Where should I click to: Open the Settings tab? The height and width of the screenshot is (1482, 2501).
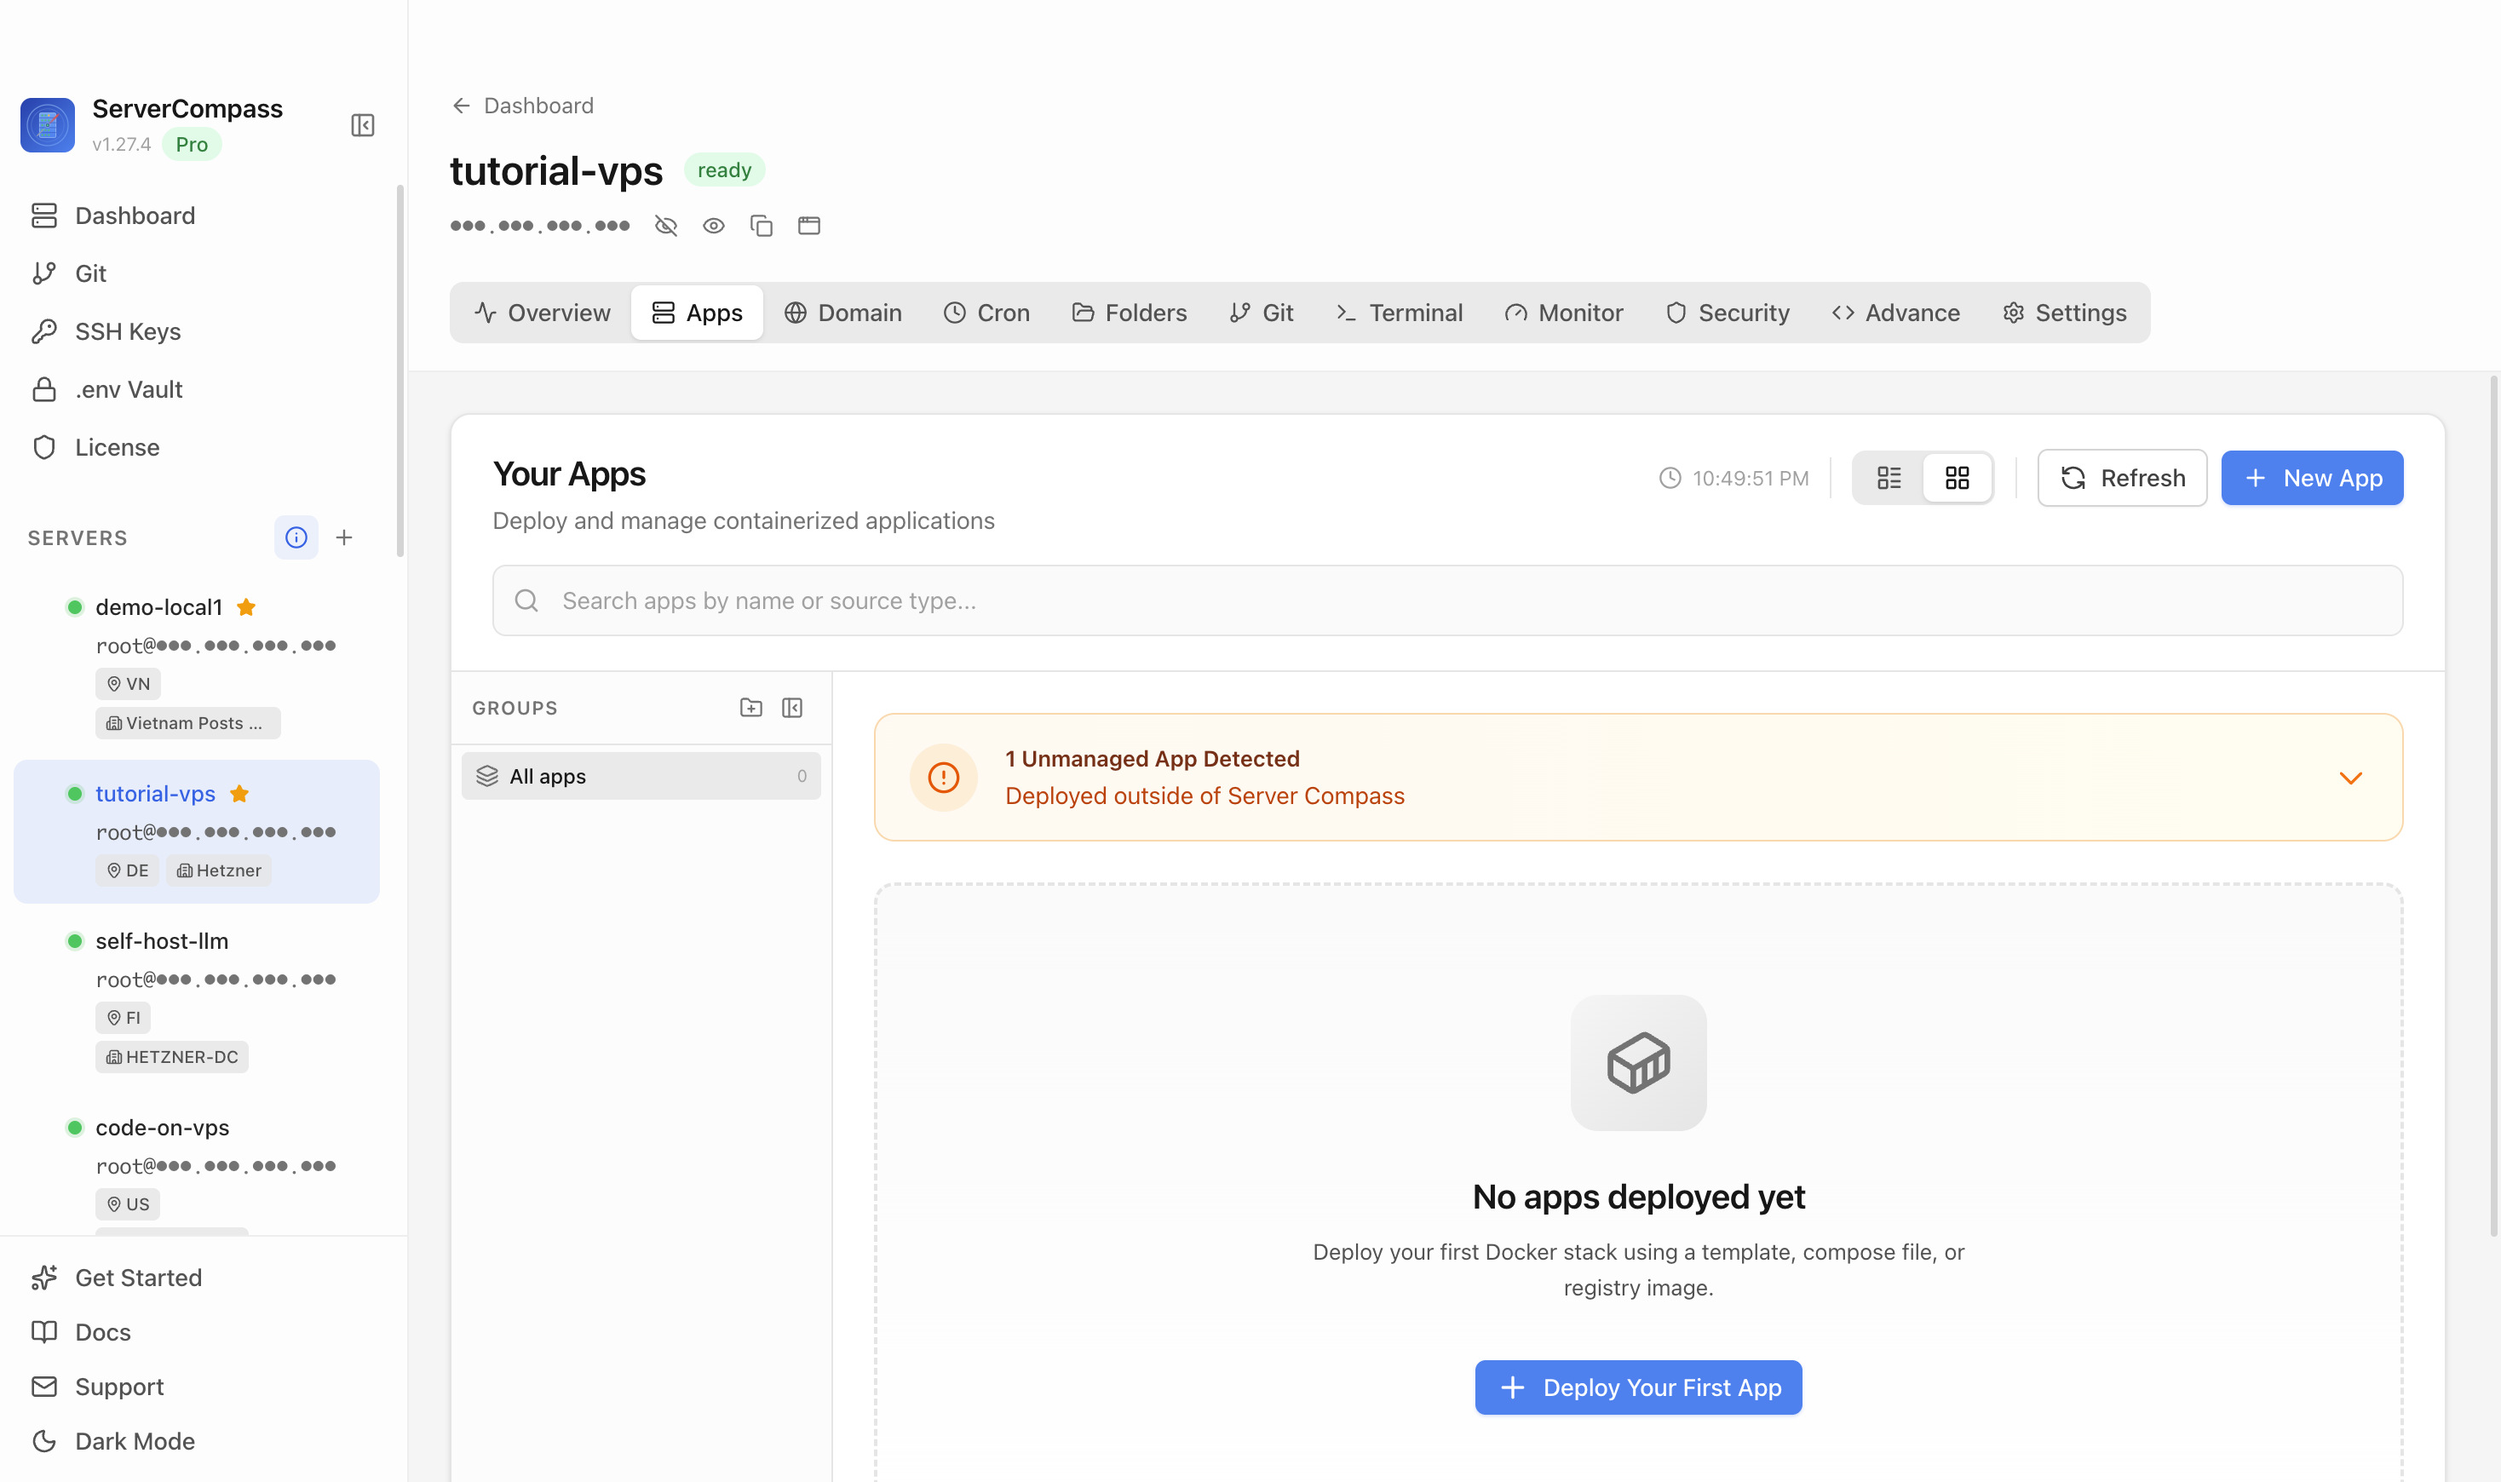2065,313
